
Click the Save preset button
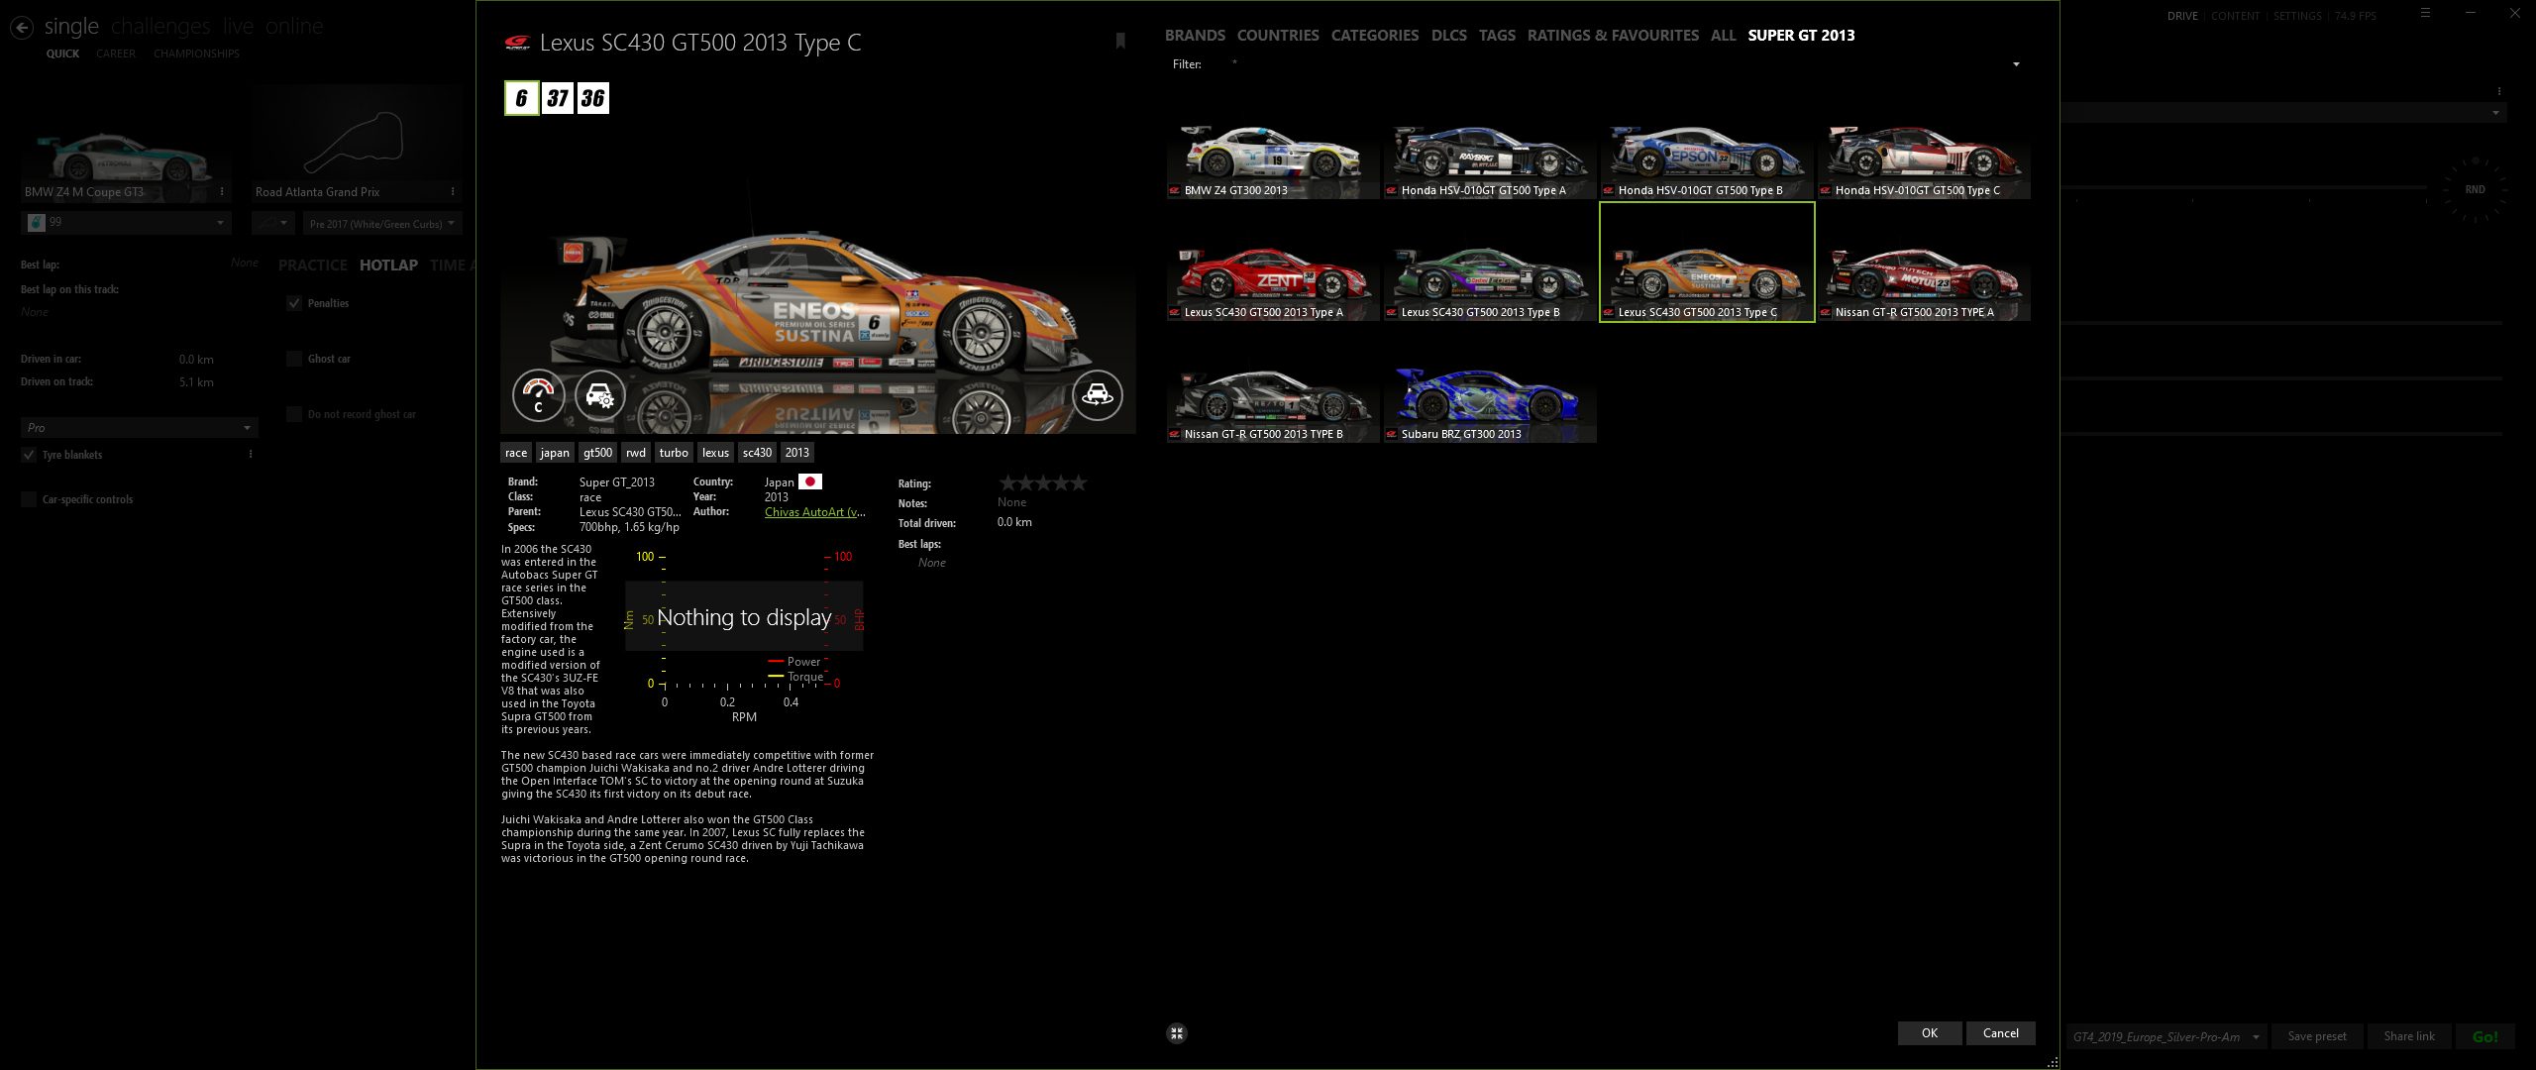tap(2316, 1036)
